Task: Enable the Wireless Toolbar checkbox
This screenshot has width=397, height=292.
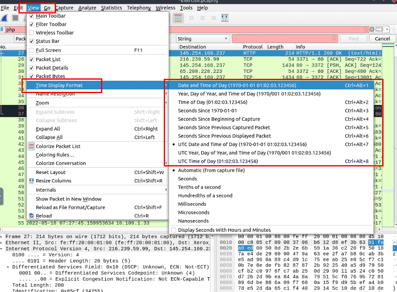Action: pos(32,33)
